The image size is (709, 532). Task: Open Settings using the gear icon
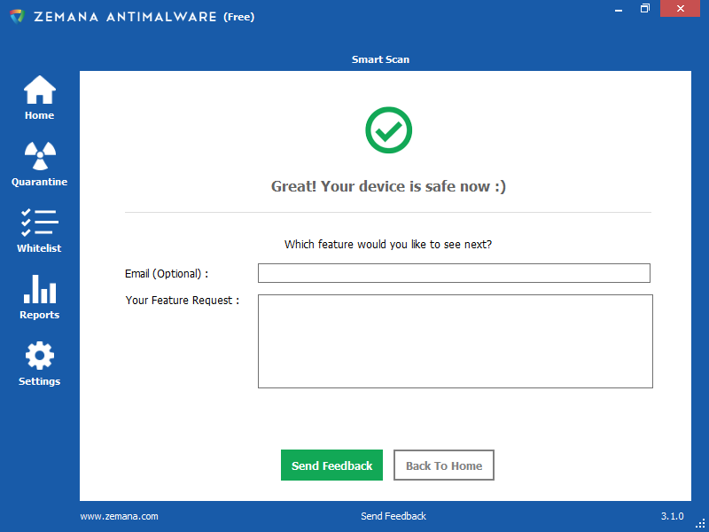pos(39,356)
